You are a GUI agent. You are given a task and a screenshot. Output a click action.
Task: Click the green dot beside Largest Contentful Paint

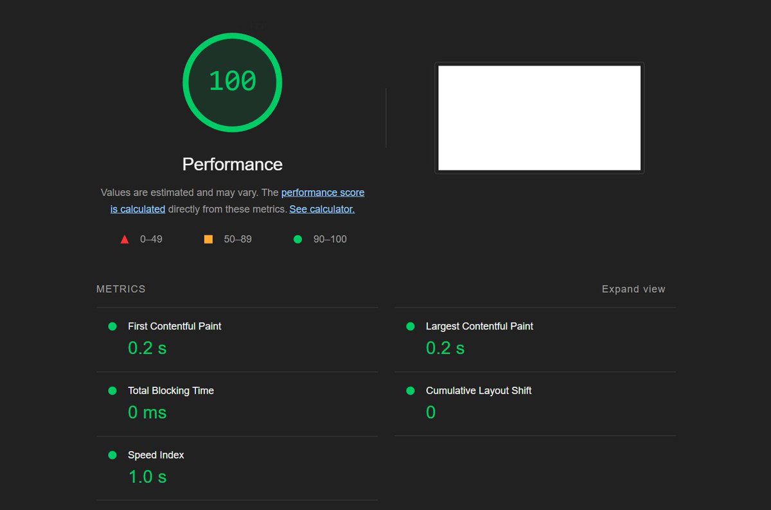click(411, 326)
